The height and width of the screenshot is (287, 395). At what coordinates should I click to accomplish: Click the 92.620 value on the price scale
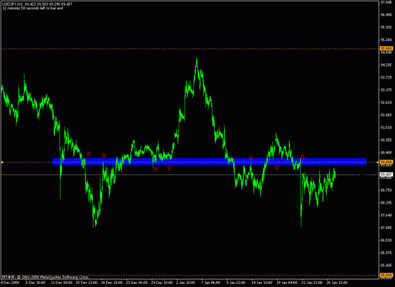coord(386,102)
